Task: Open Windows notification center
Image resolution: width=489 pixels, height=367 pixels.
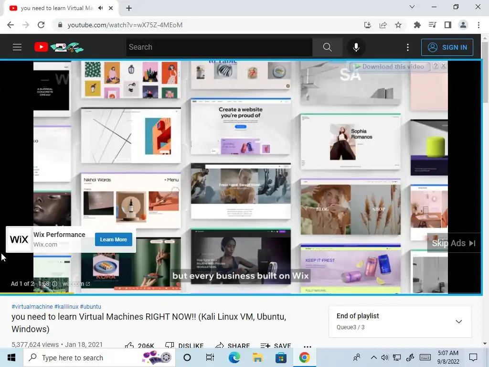Action: pos(473,357)
